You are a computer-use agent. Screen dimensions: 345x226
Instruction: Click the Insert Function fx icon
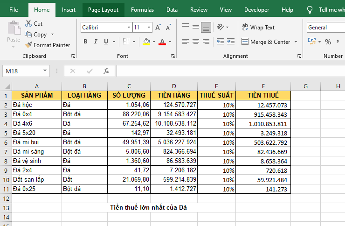106,71
